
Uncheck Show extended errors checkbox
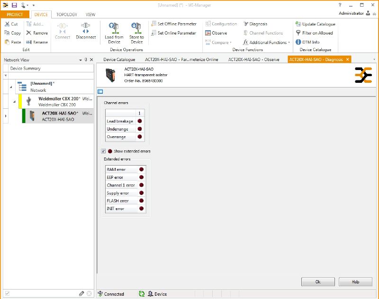(103, 151)
